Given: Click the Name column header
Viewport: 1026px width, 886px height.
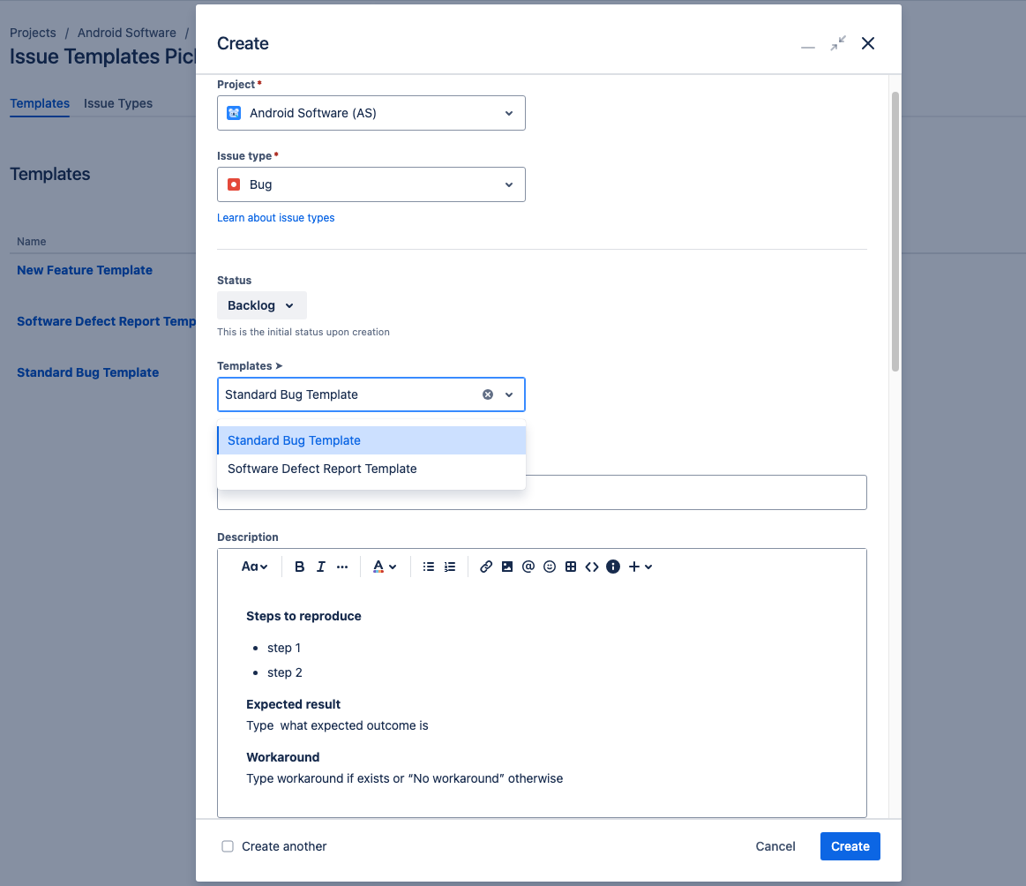Looking at the screenshot, I should pyautogui.click(x=32, y=242).
